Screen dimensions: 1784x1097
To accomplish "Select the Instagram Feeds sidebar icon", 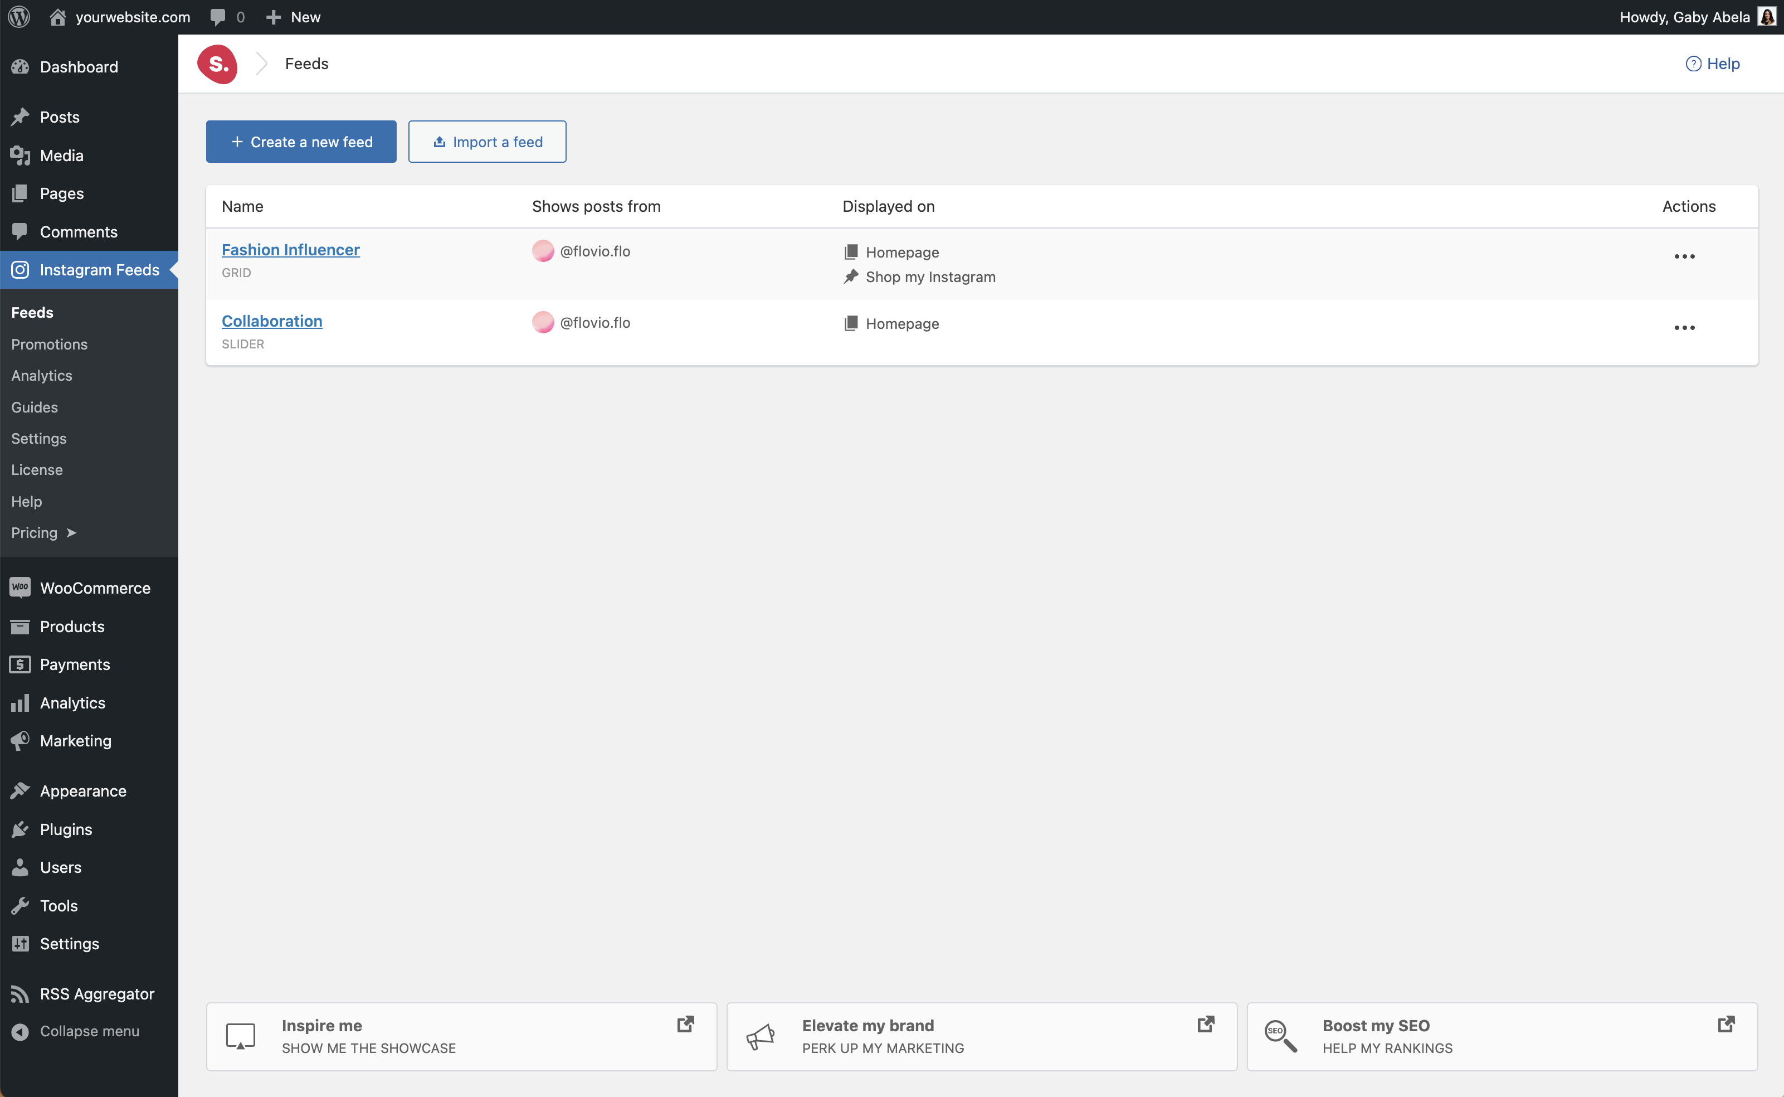I will coord(20,269).
